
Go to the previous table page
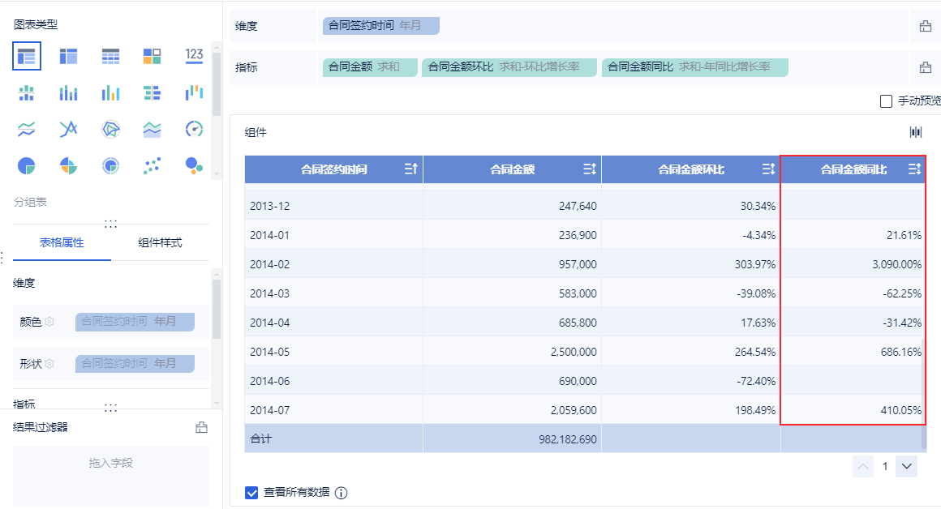tap(864, 466)
